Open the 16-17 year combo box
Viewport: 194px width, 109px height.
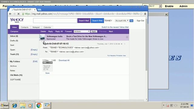click(155, 6)
